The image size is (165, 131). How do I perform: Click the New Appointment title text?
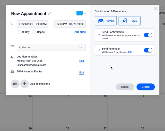(x=29, y=14)
